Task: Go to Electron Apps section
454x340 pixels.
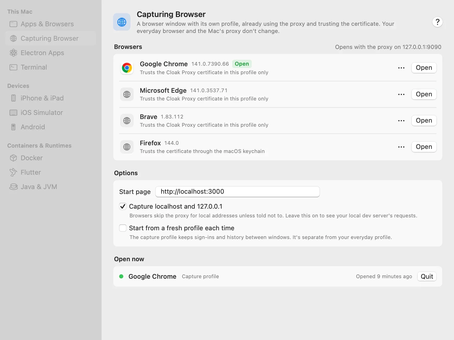Action: pyautogui.click(x=51, y=53)
